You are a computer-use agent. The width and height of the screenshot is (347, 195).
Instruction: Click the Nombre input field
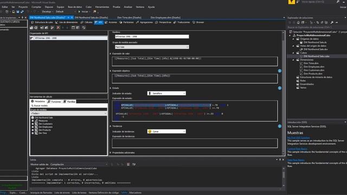(152, 36)
